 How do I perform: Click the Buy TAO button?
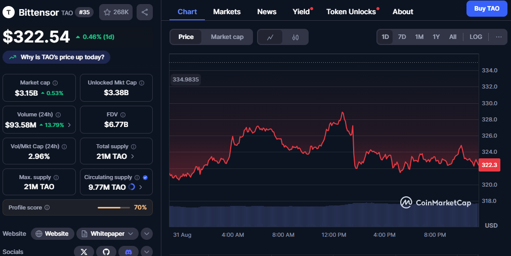tap(487, 9)
